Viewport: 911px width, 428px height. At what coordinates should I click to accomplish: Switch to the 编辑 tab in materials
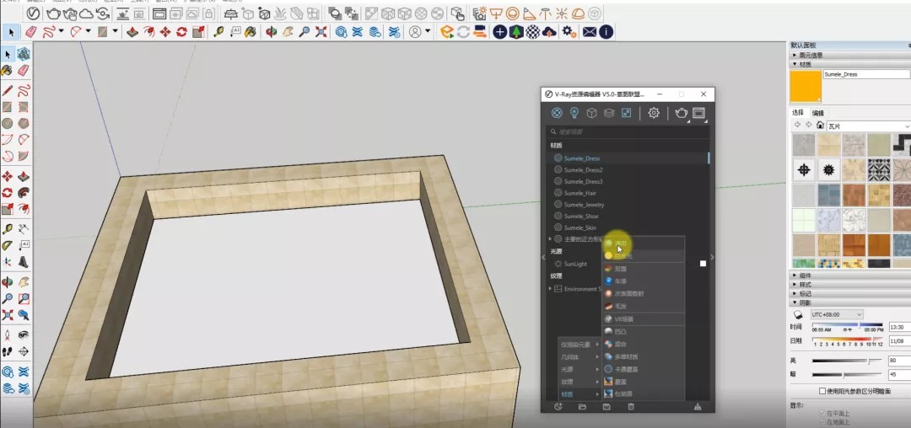[817, 113]
